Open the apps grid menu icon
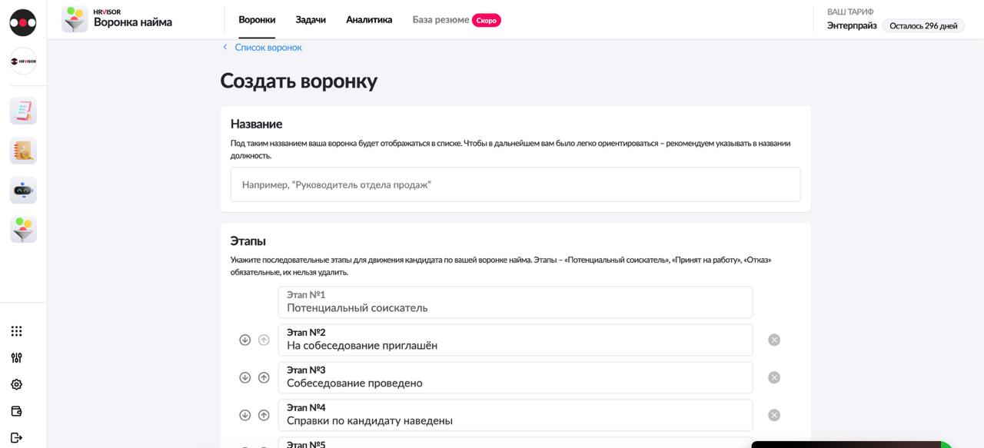This screenshot has width=984, height=448. tap(16, 331)
